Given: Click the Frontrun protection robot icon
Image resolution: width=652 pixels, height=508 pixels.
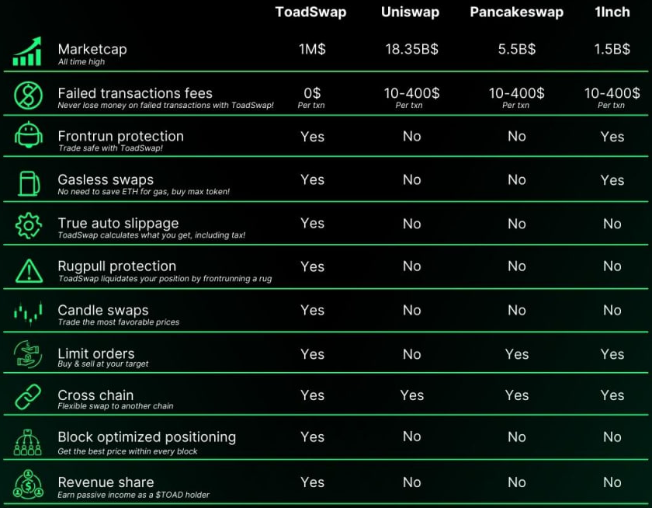Looking at the screenshot, I should [28, 137].
